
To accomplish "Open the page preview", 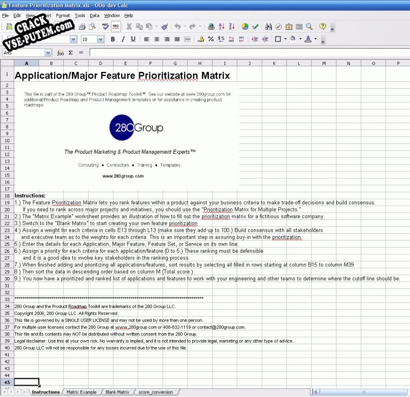I will 92,27.
